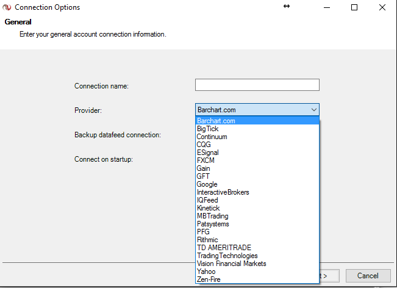397x288 pixels.
Task: Pick Gain from the provider list
Action: tap(257, 168)
